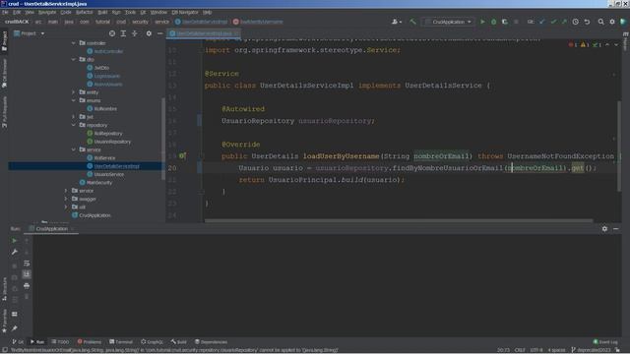Image resolution: width=630 pixels, height=354 pixels.
Task: Open Search Everywhere magnifier icon
Action: [600, 22]
